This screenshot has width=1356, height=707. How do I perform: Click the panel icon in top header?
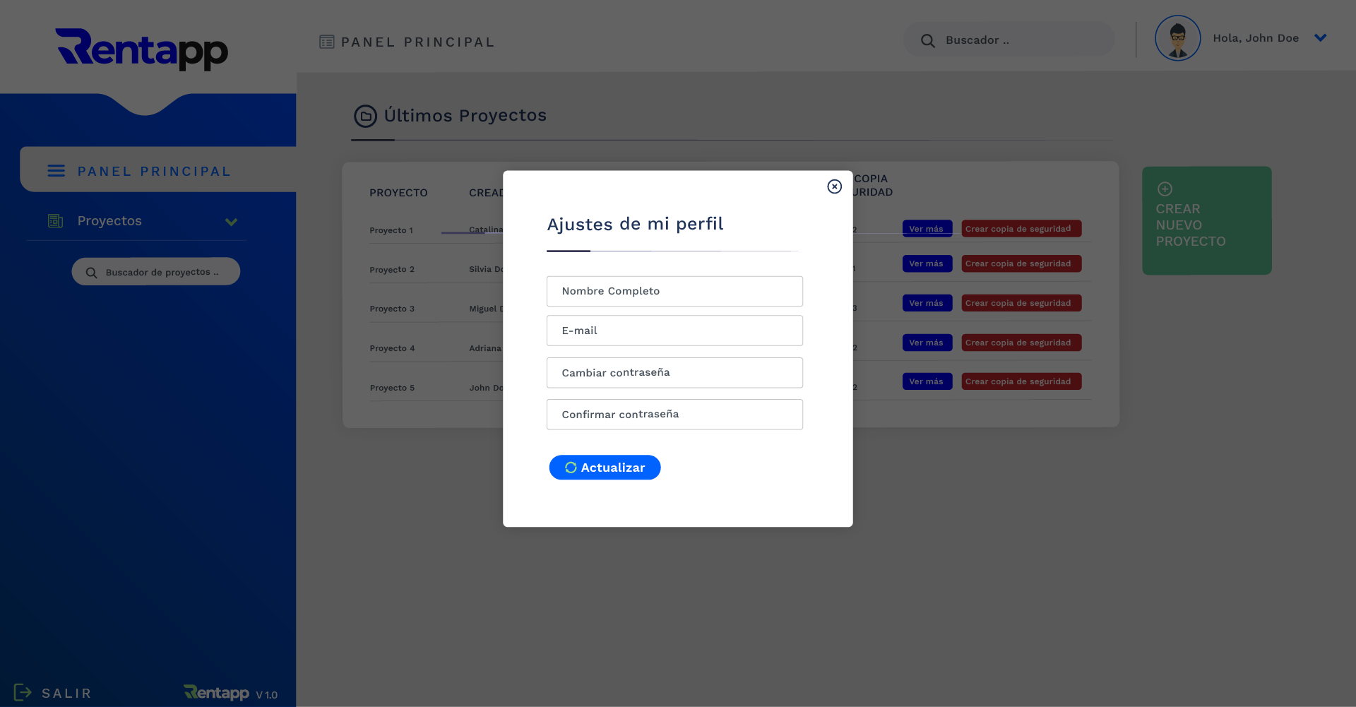click(x=326, y=42)
